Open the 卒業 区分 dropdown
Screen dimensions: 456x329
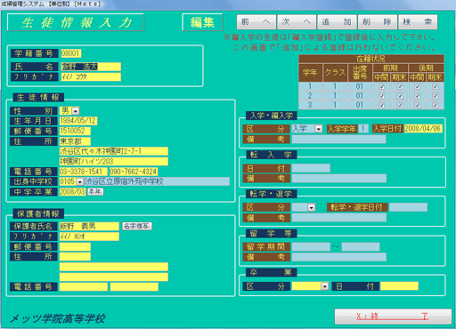click(x=325, y=286)
